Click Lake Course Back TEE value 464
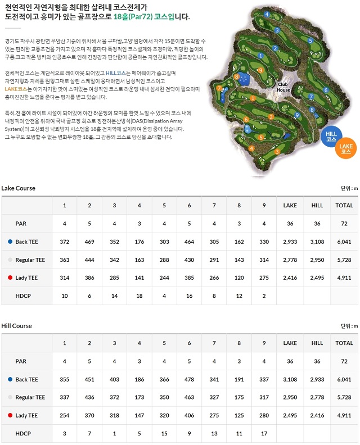This screenshot has width=360, height=445. click(189, 242)
